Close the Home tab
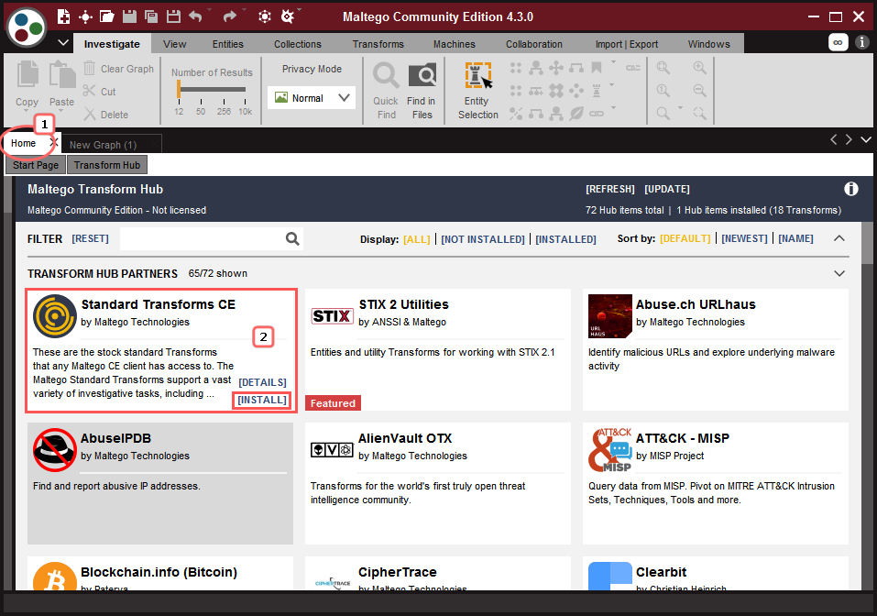877x616 pixels. (54, 142)
